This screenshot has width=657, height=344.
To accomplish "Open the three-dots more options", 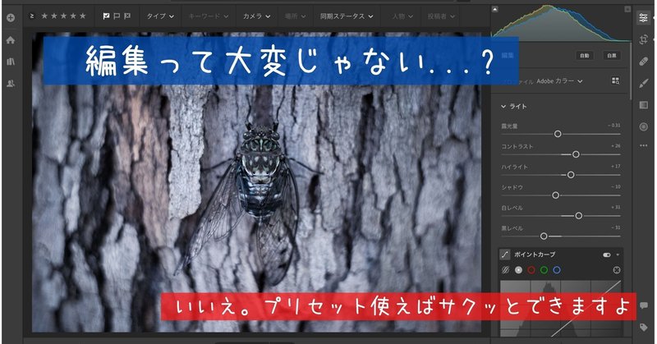I will (644, 146).
